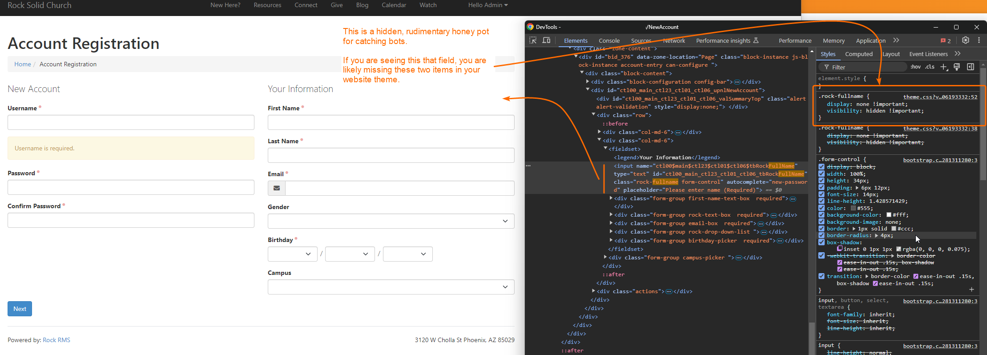The height and width of the screenshot is (355, 987).
Task: Switch to the Computed tab
Action: (858, 54)
